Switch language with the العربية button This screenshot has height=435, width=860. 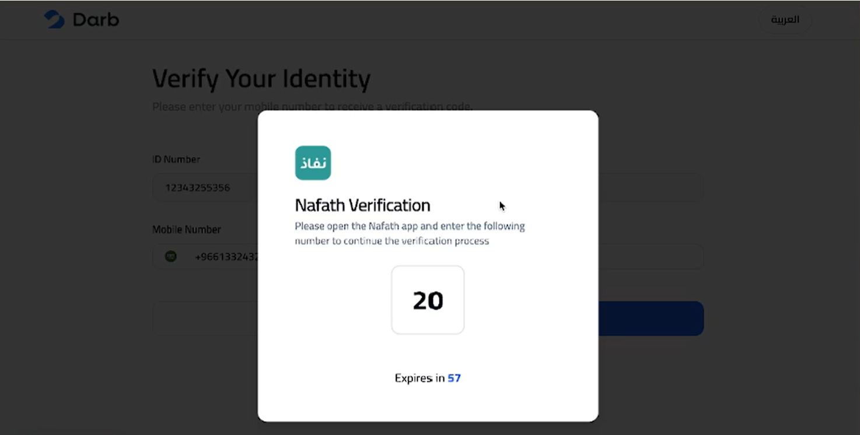pos(785,20)
